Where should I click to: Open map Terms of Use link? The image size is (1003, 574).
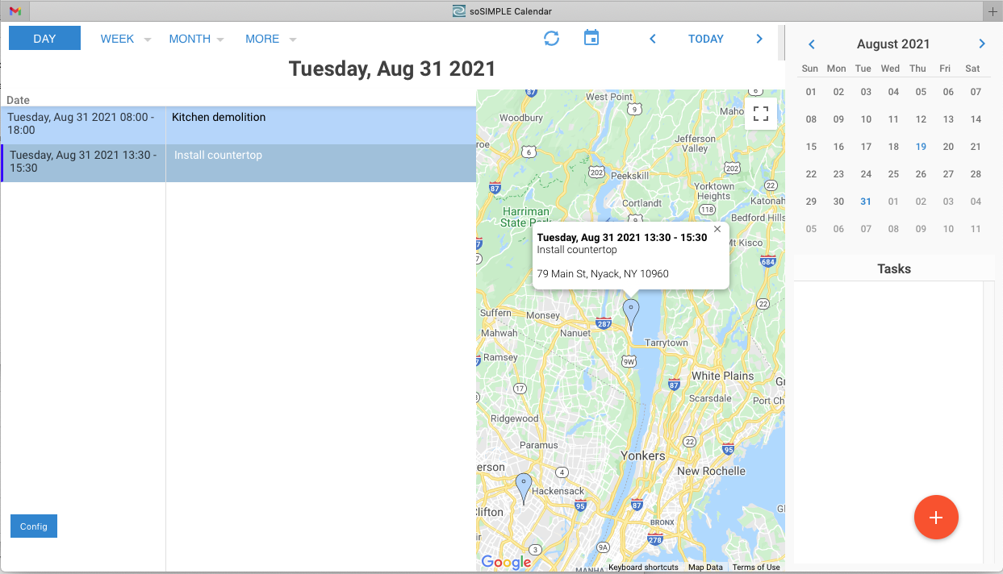(756, 568)
